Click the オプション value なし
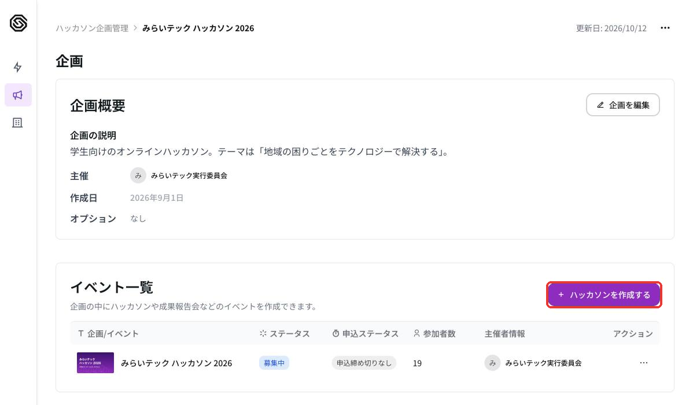 coord(138,219)
